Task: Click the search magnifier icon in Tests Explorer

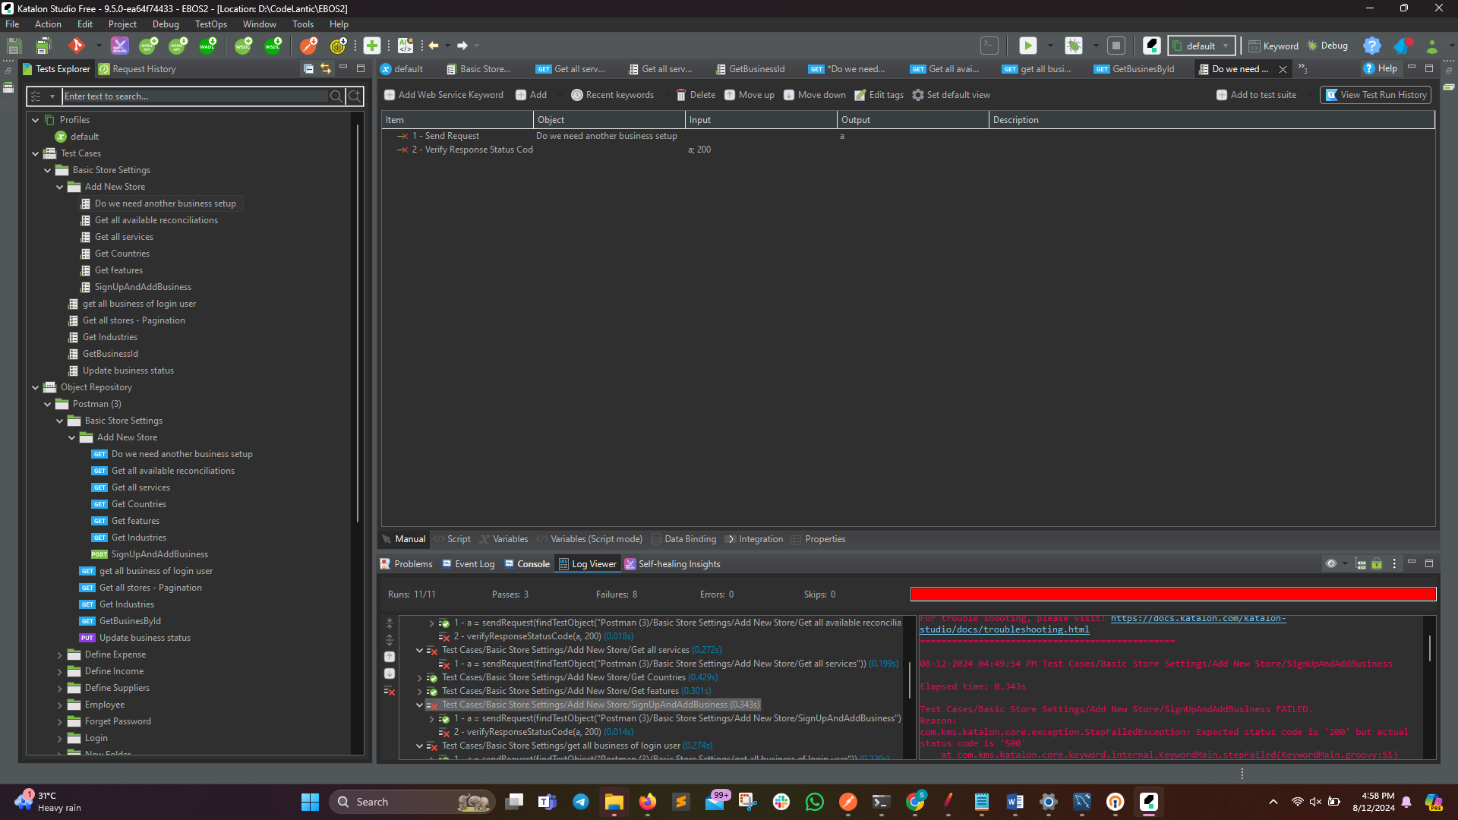Action: (x=336, y=96)
